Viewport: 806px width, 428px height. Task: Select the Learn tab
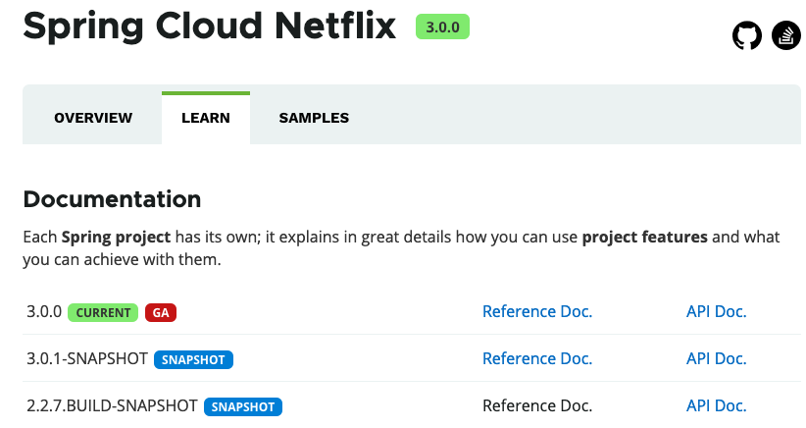pyautogui.click(x=206, y=118)
